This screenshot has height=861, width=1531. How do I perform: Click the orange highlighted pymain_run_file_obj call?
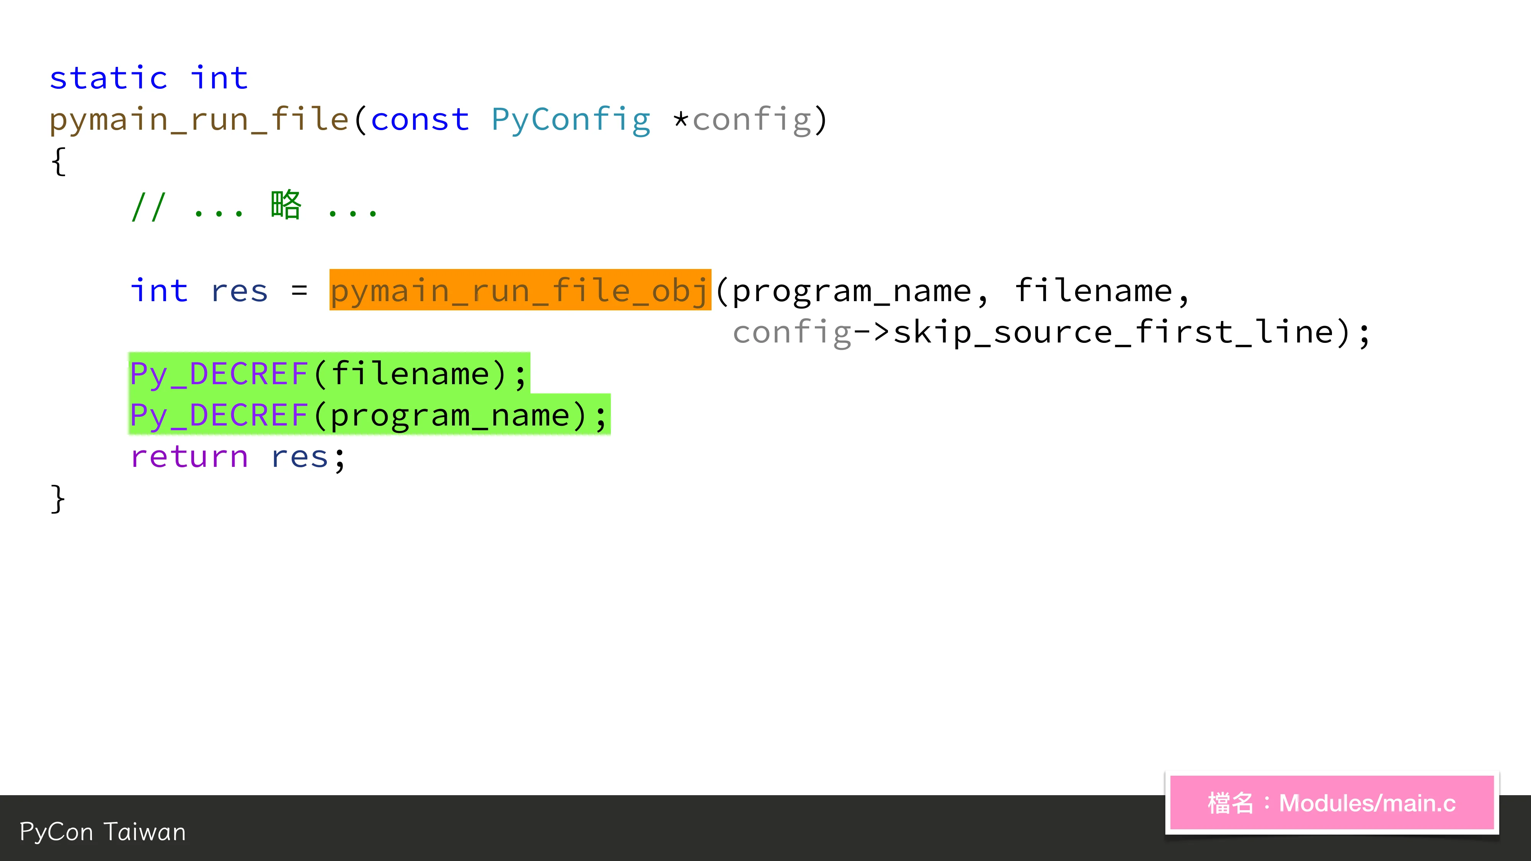click(520, 290)
